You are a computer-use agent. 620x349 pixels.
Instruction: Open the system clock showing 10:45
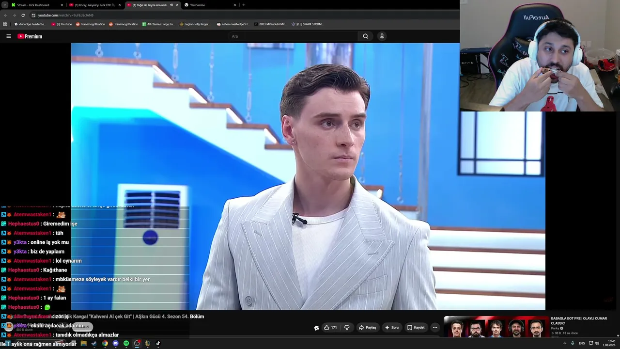pos(610,343)
